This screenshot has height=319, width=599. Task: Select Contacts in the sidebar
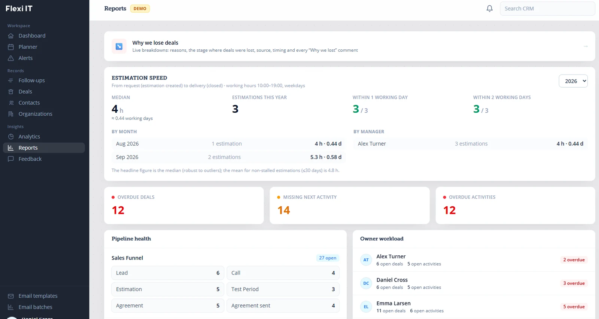click(44, 103)
